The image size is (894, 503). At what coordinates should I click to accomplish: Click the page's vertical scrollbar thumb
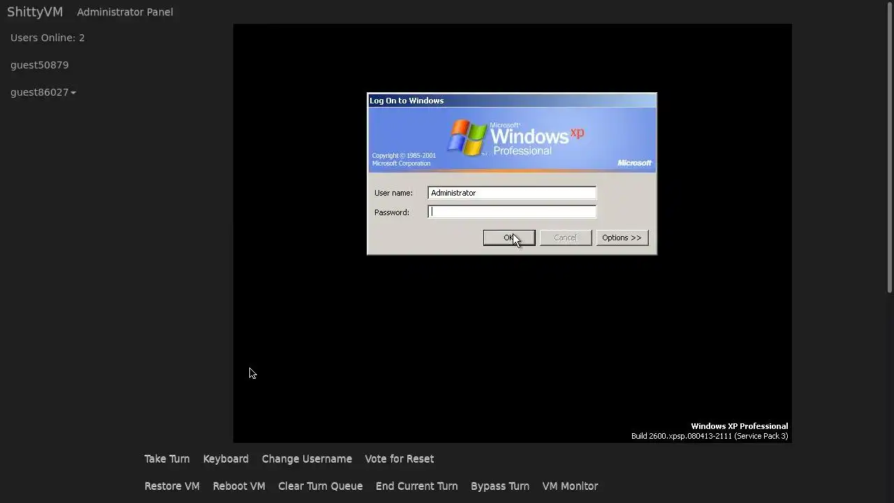pos(890,147)
